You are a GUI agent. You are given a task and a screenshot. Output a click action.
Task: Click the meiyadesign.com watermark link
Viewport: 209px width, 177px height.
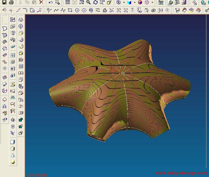point(181,173)
